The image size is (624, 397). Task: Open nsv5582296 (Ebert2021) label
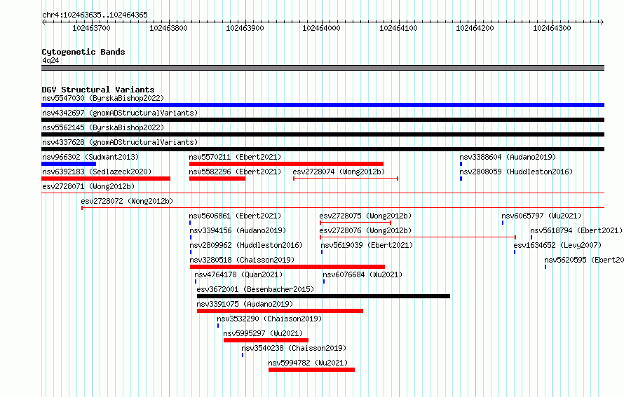tap(235, 172)
